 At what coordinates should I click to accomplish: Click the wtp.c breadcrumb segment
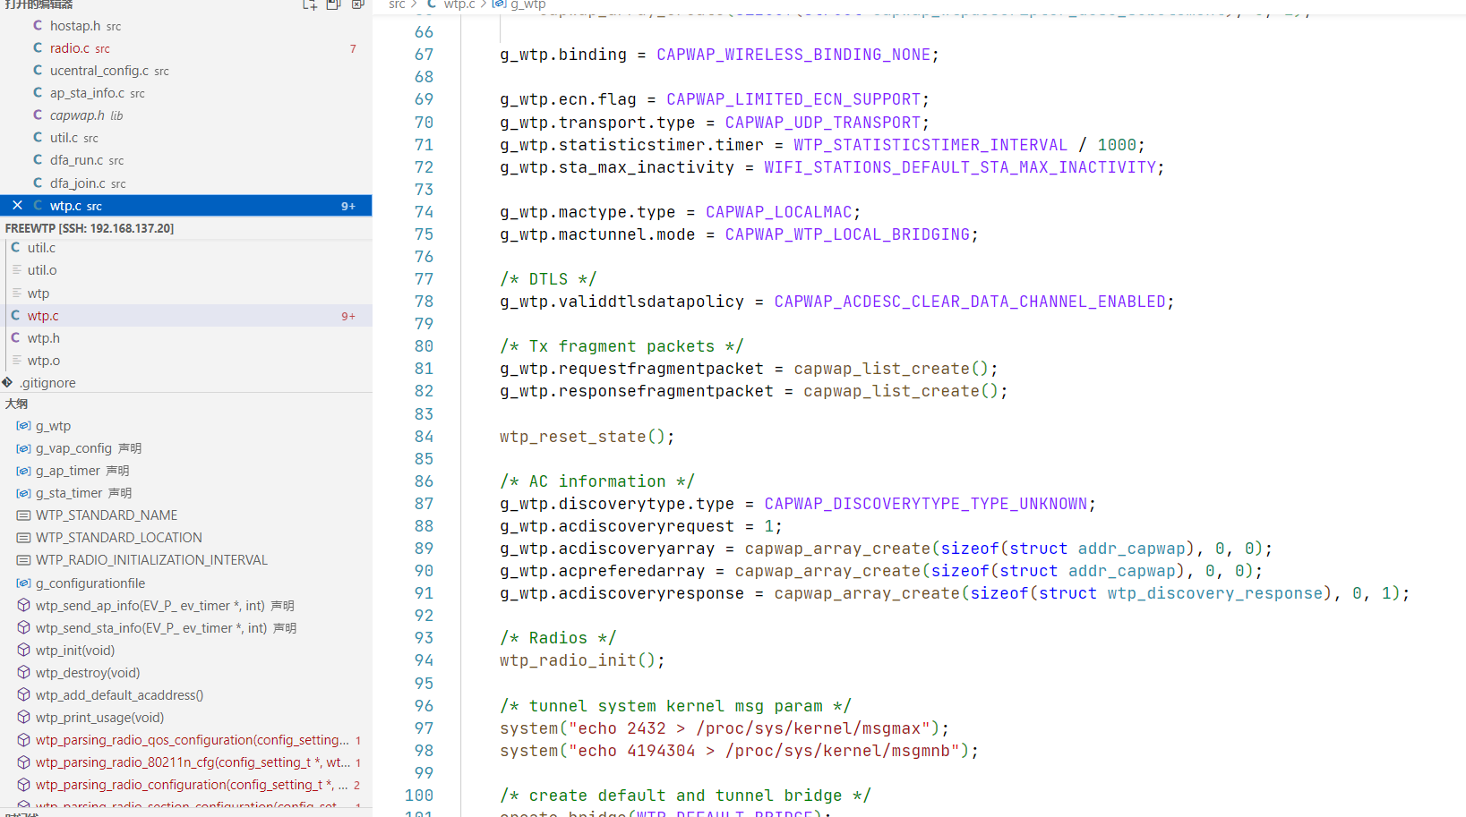(459, 4)
